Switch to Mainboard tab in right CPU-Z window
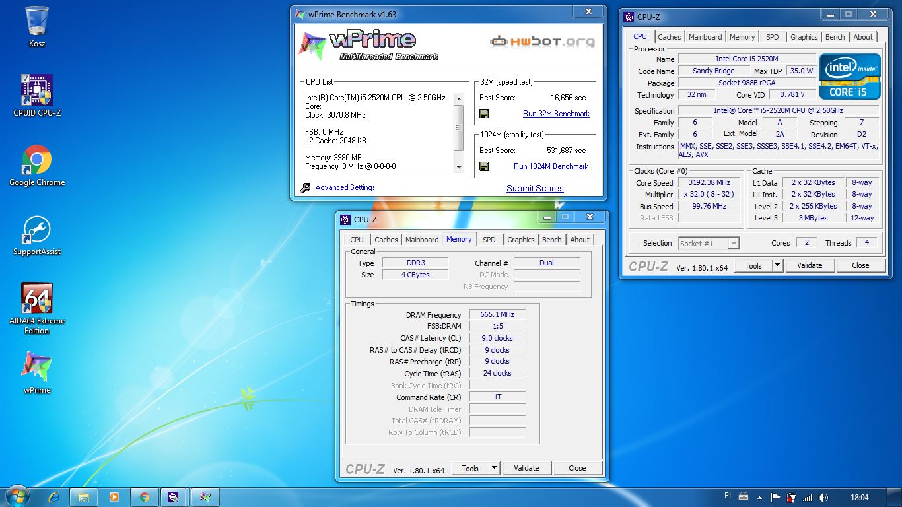902x507 pixels. [x=705, y=37]
